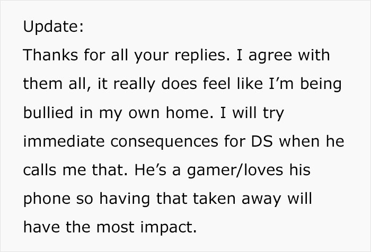Click the word "immediate"
371x252 pixels.
pos(64,141)
